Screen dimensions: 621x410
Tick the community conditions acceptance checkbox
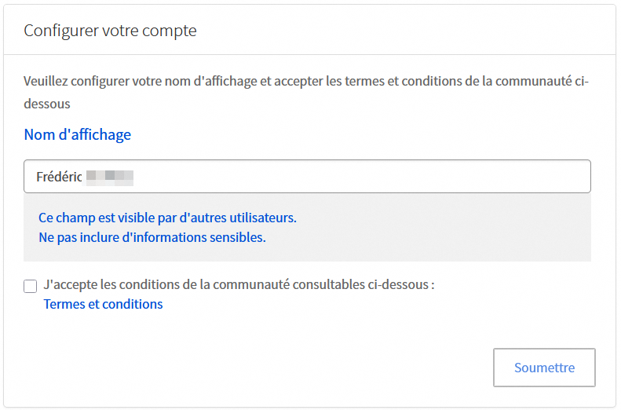(x=31, y=286)
